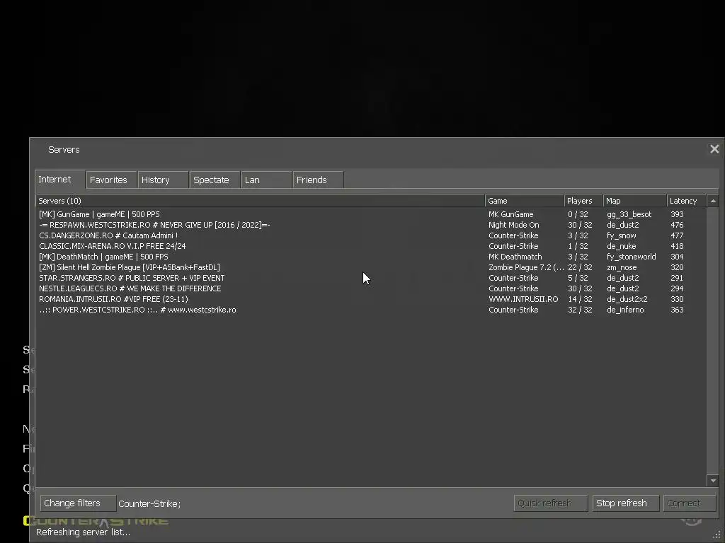Click the 22 / 32 players cell
Image resolution: width=725 pixels, height=543 pixels.
click(580, 267)
